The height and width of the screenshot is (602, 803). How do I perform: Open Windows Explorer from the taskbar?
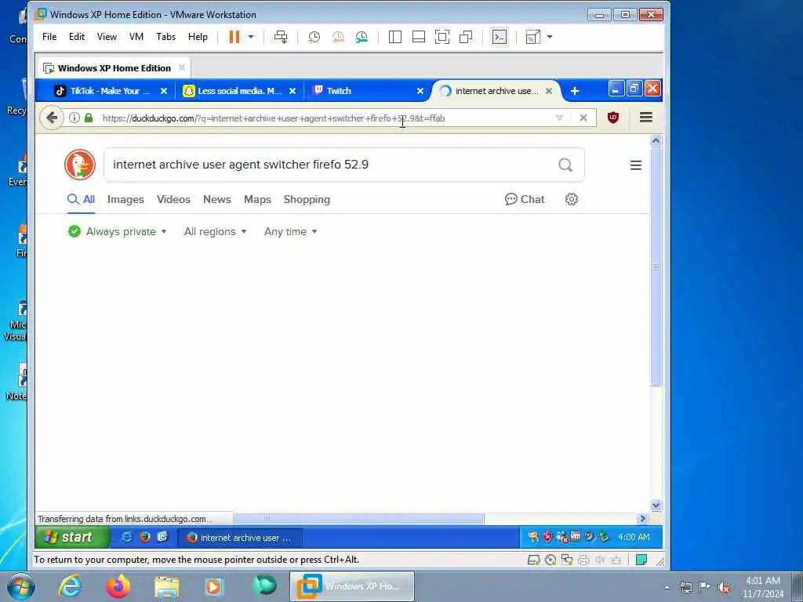[x=167, y=587]
